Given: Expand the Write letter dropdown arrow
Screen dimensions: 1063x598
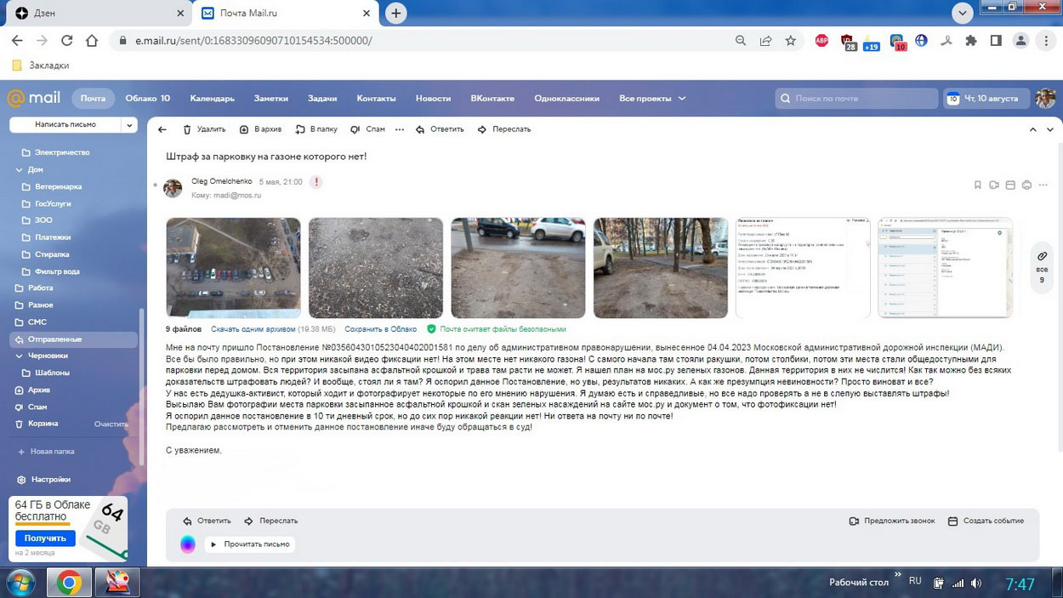Looking at the screenshot, I should tap(129, 125).
